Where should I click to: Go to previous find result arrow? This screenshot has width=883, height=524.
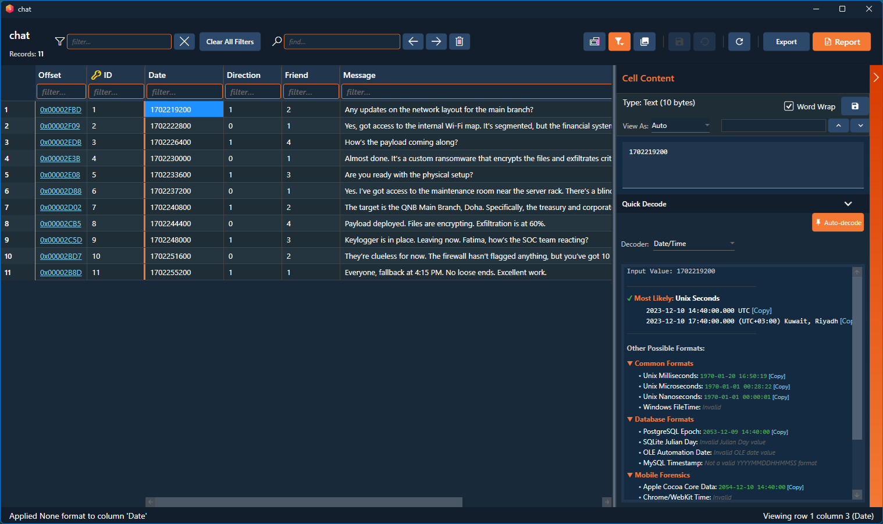click(413, 41)
